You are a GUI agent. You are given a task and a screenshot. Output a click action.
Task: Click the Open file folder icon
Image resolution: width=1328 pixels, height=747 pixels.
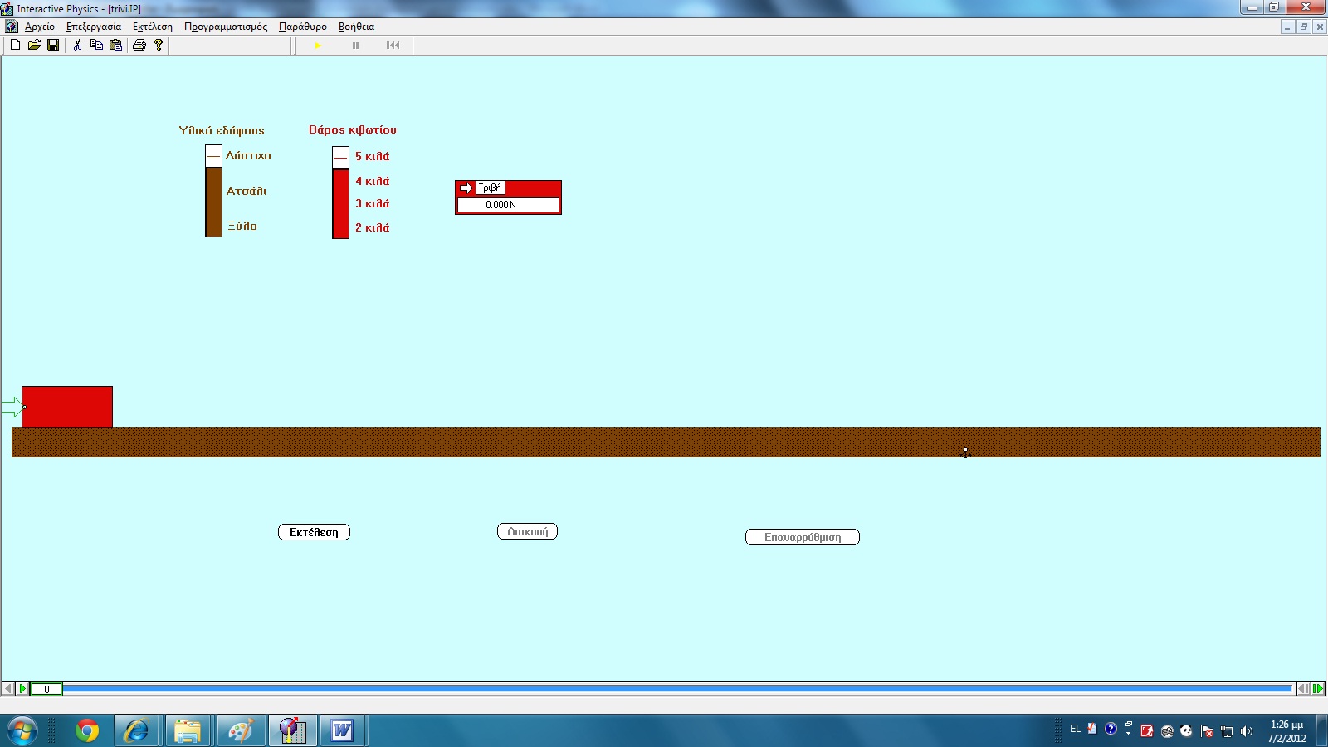(x=34, y=45)
